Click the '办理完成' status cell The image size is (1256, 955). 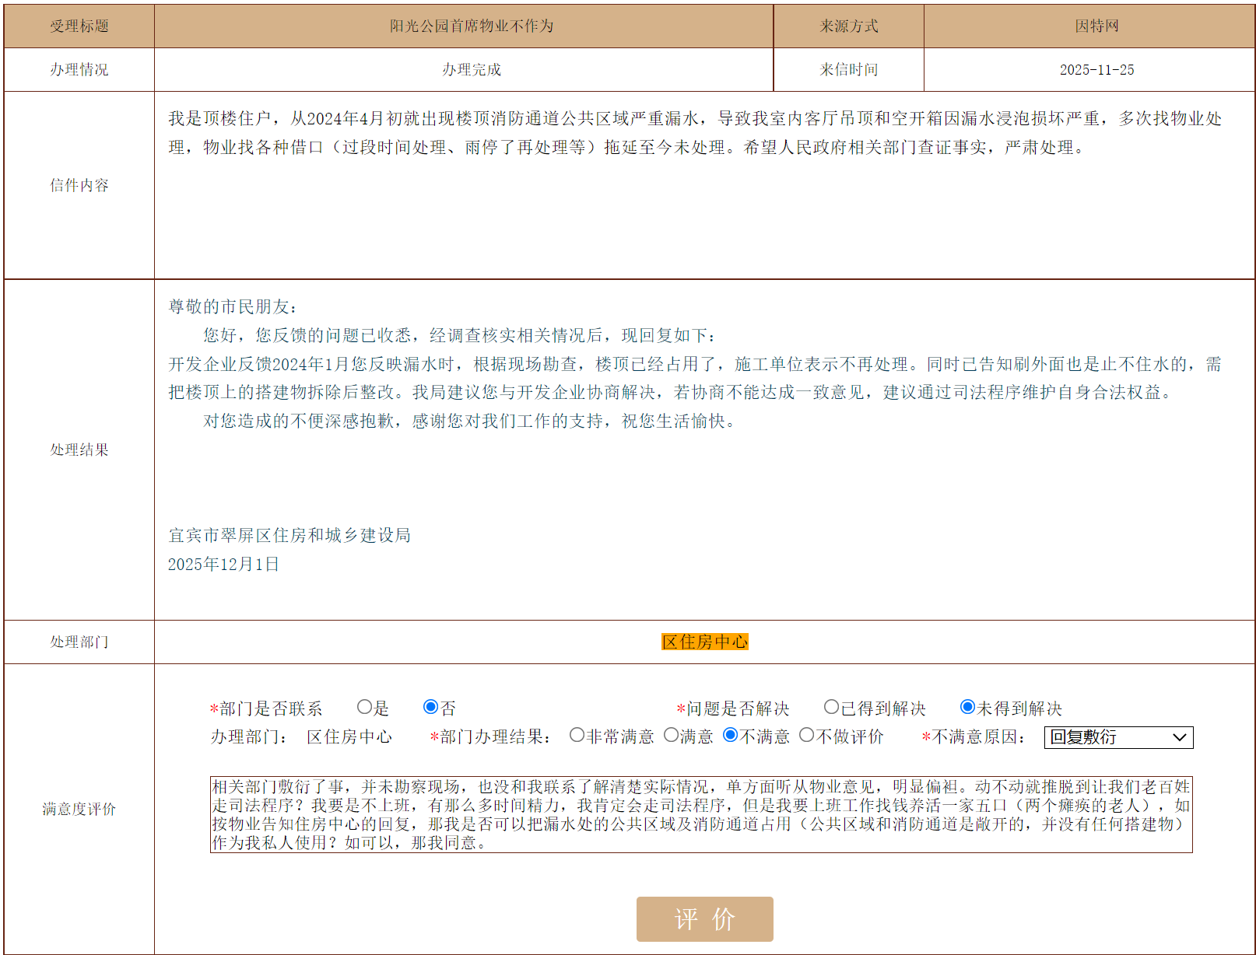click(471, 70)
